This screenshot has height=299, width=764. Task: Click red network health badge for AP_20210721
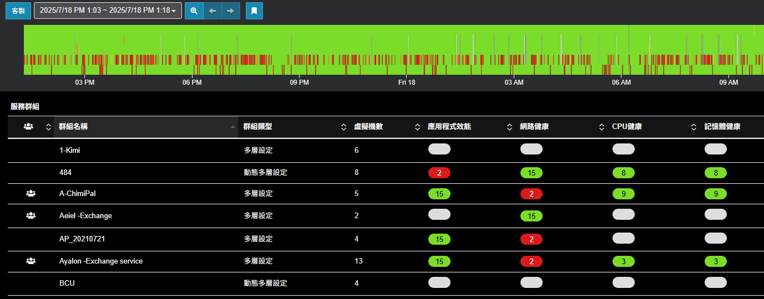531,239
